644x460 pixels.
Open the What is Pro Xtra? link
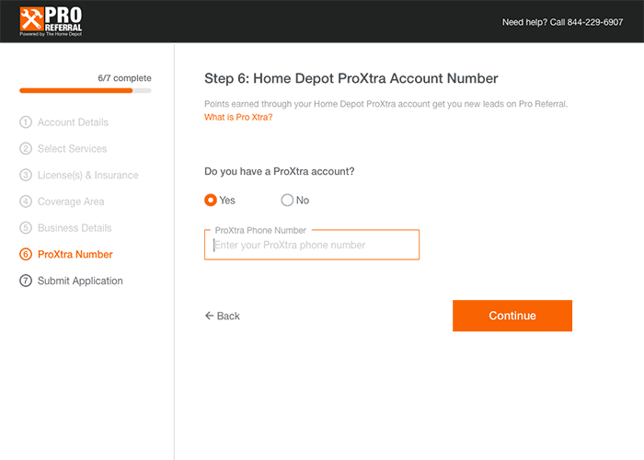pos(238,117)
